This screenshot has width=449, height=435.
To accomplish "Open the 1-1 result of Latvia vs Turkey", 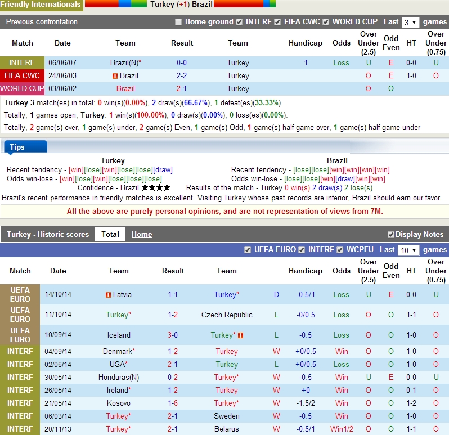I will pyautogui.click(x=173, y=294).
